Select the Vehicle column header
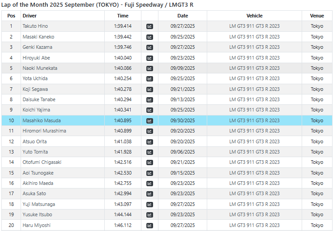This screenshot has height=231, width=333. [x=254, y=16]
